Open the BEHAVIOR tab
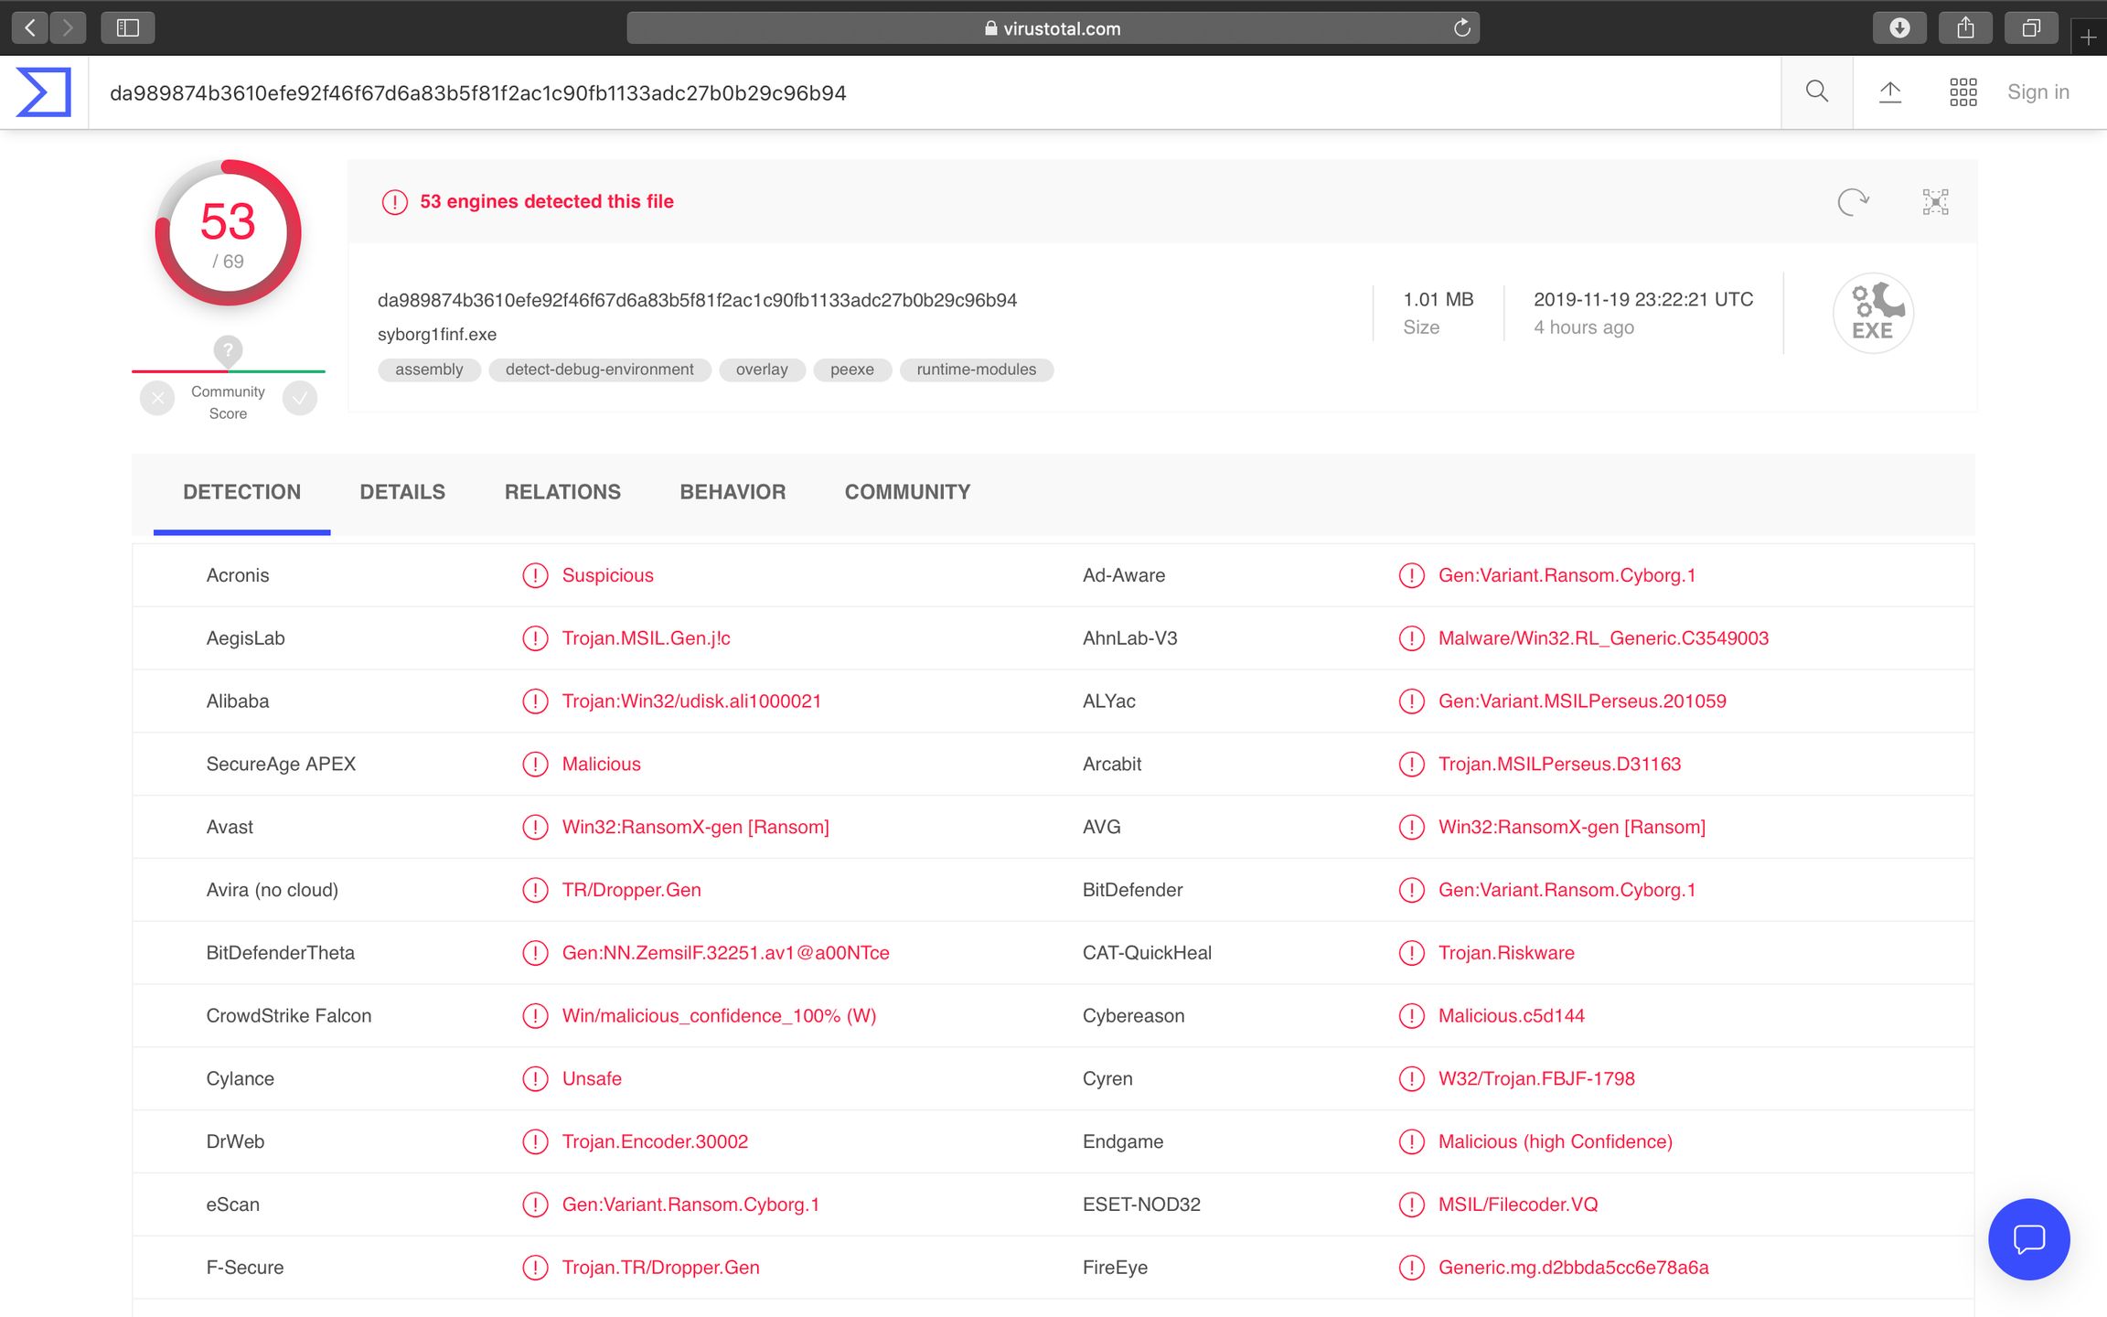 tap(733, 492)
